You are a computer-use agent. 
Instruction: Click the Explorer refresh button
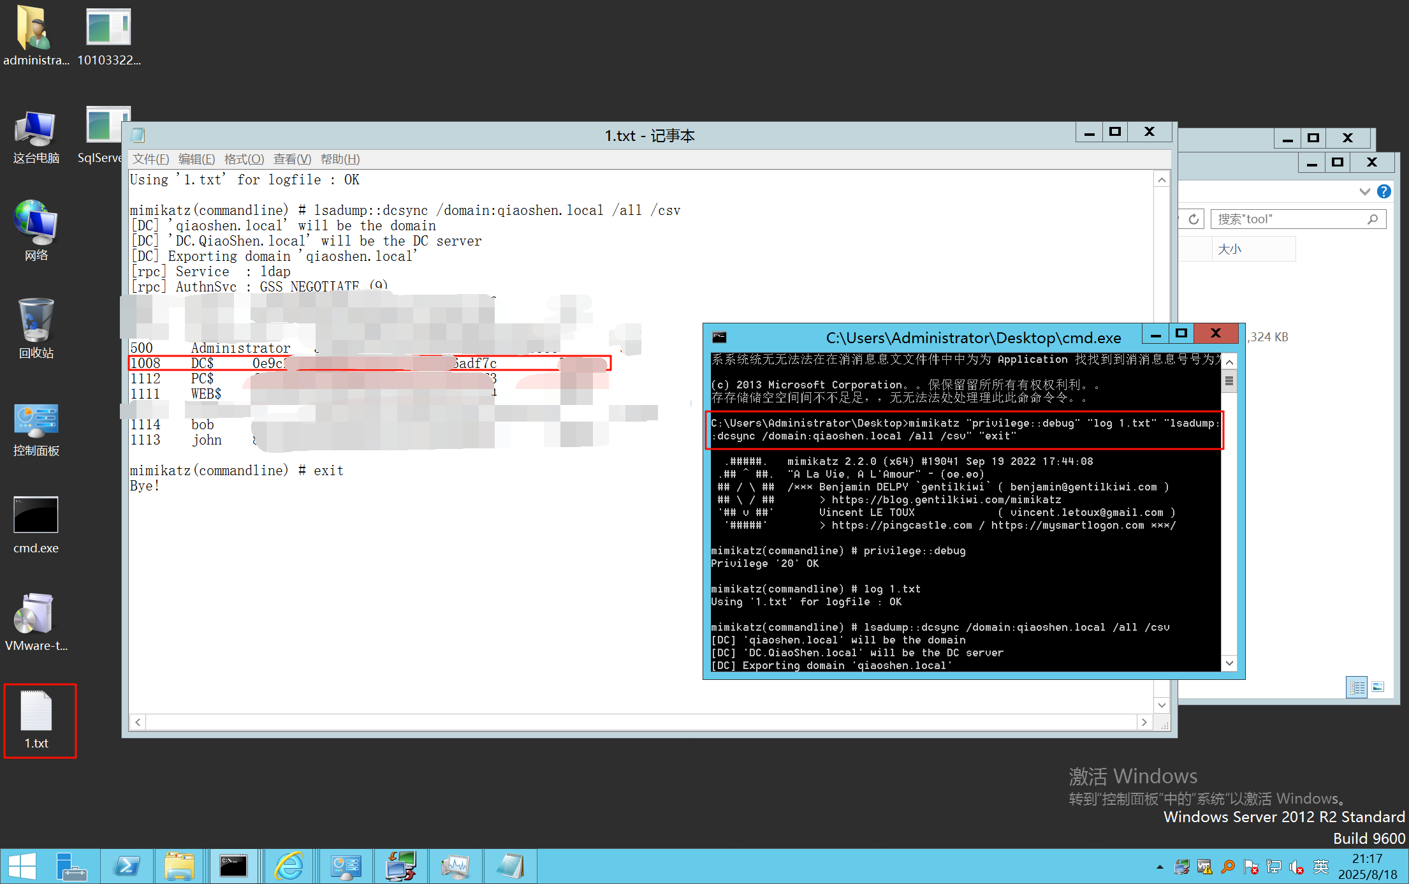coord(1194,219)
